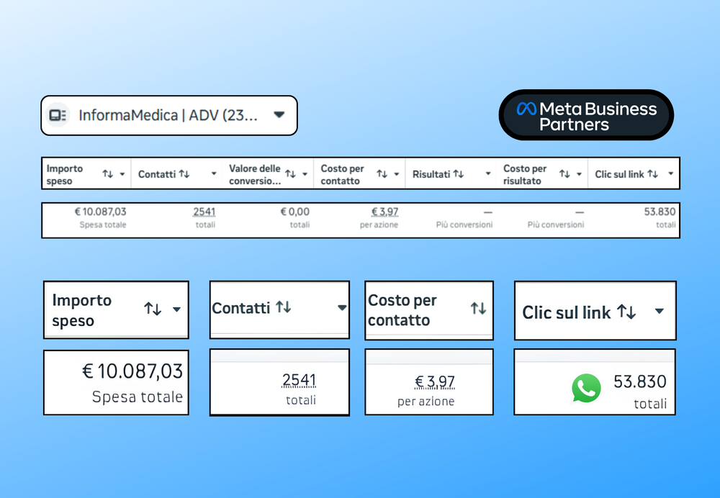This screenshot has width=720, height=498.
Task: Click Più conversioni under the Risultati column
Action: [464, 225]
